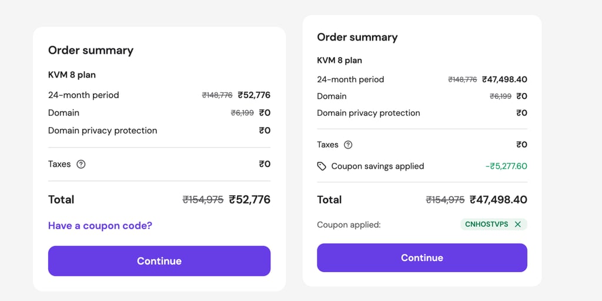Click the Taxes help icon in right summary

point(348,145)
